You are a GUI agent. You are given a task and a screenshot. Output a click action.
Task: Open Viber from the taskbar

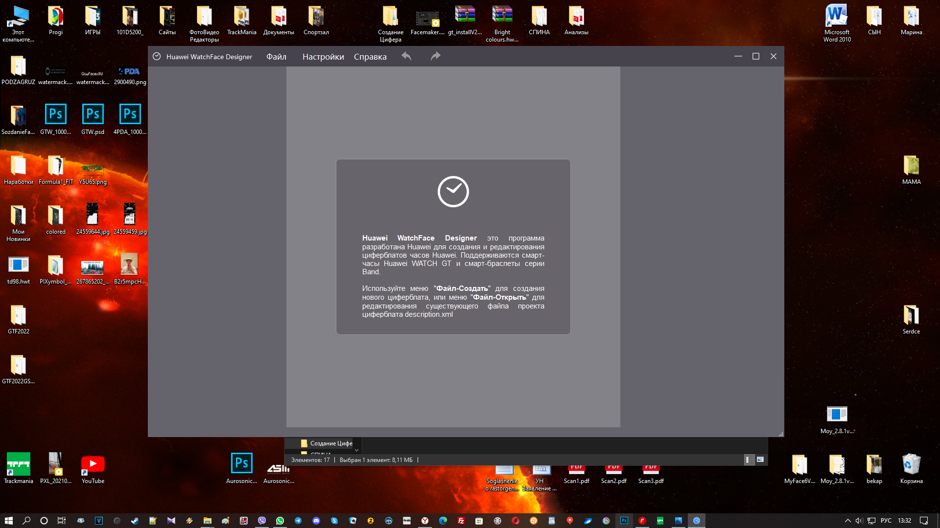(262, 521)
